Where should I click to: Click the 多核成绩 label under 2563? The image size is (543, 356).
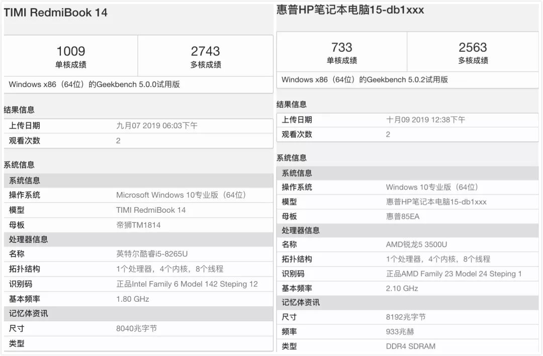tap(473, 61)
